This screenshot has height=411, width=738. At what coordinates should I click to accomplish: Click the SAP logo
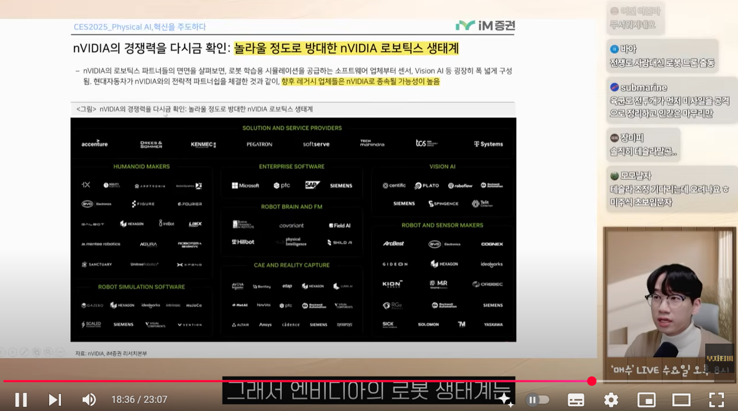(x=313, y=185)
